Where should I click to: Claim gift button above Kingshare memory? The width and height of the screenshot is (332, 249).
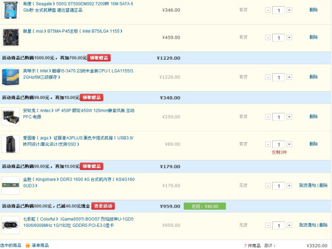91,166
